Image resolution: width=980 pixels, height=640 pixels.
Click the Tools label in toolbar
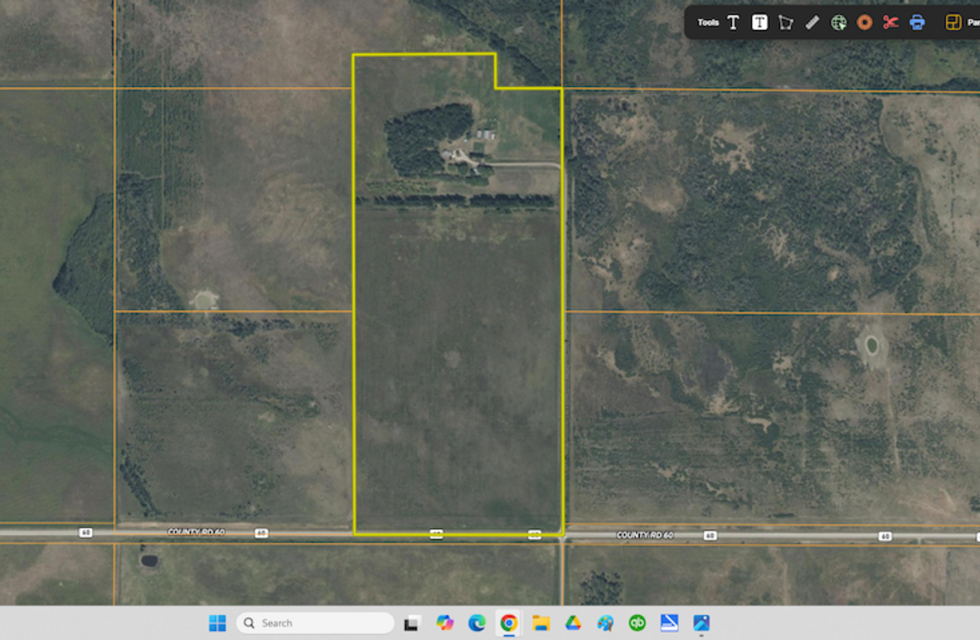pos(708,23)
